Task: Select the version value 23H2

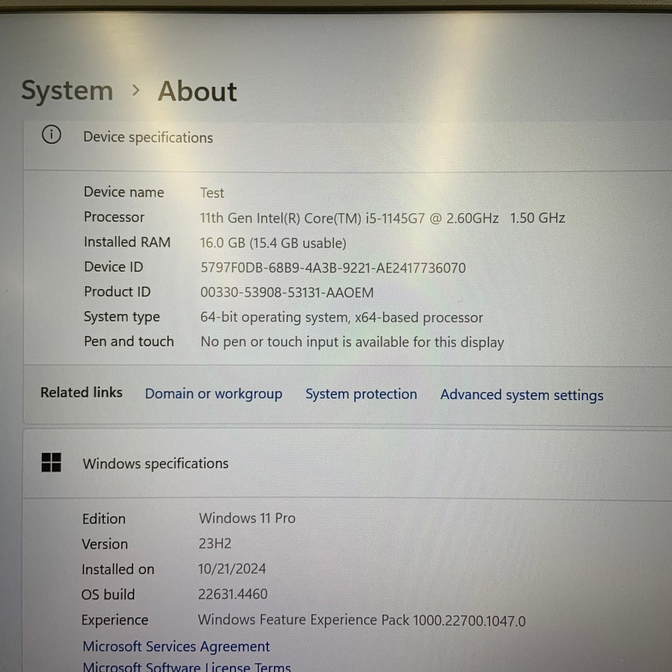Action: [x=215, y=543]
